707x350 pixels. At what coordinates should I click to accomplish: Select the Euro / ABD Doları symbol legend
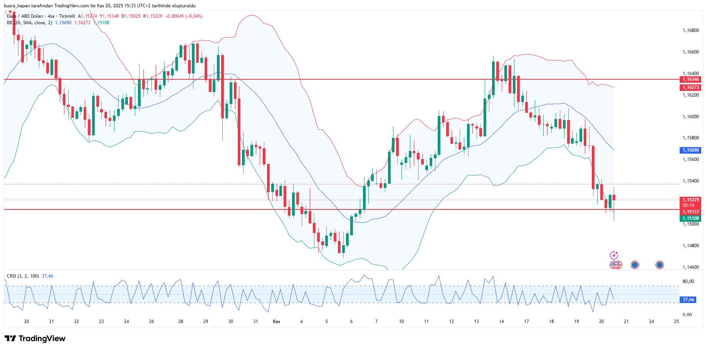[25, 16]
